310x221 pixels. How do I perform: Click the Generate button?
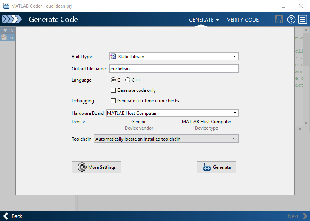coord(216,167)
